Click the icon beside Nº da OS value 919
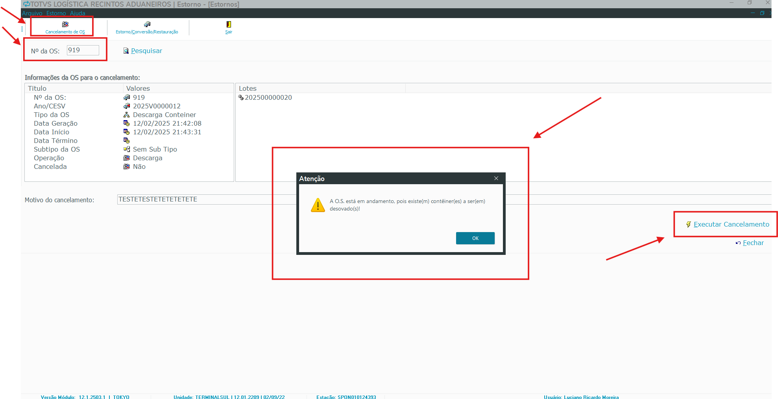The width and height of the screenshot is (778, 399). (x=127, y=97)
